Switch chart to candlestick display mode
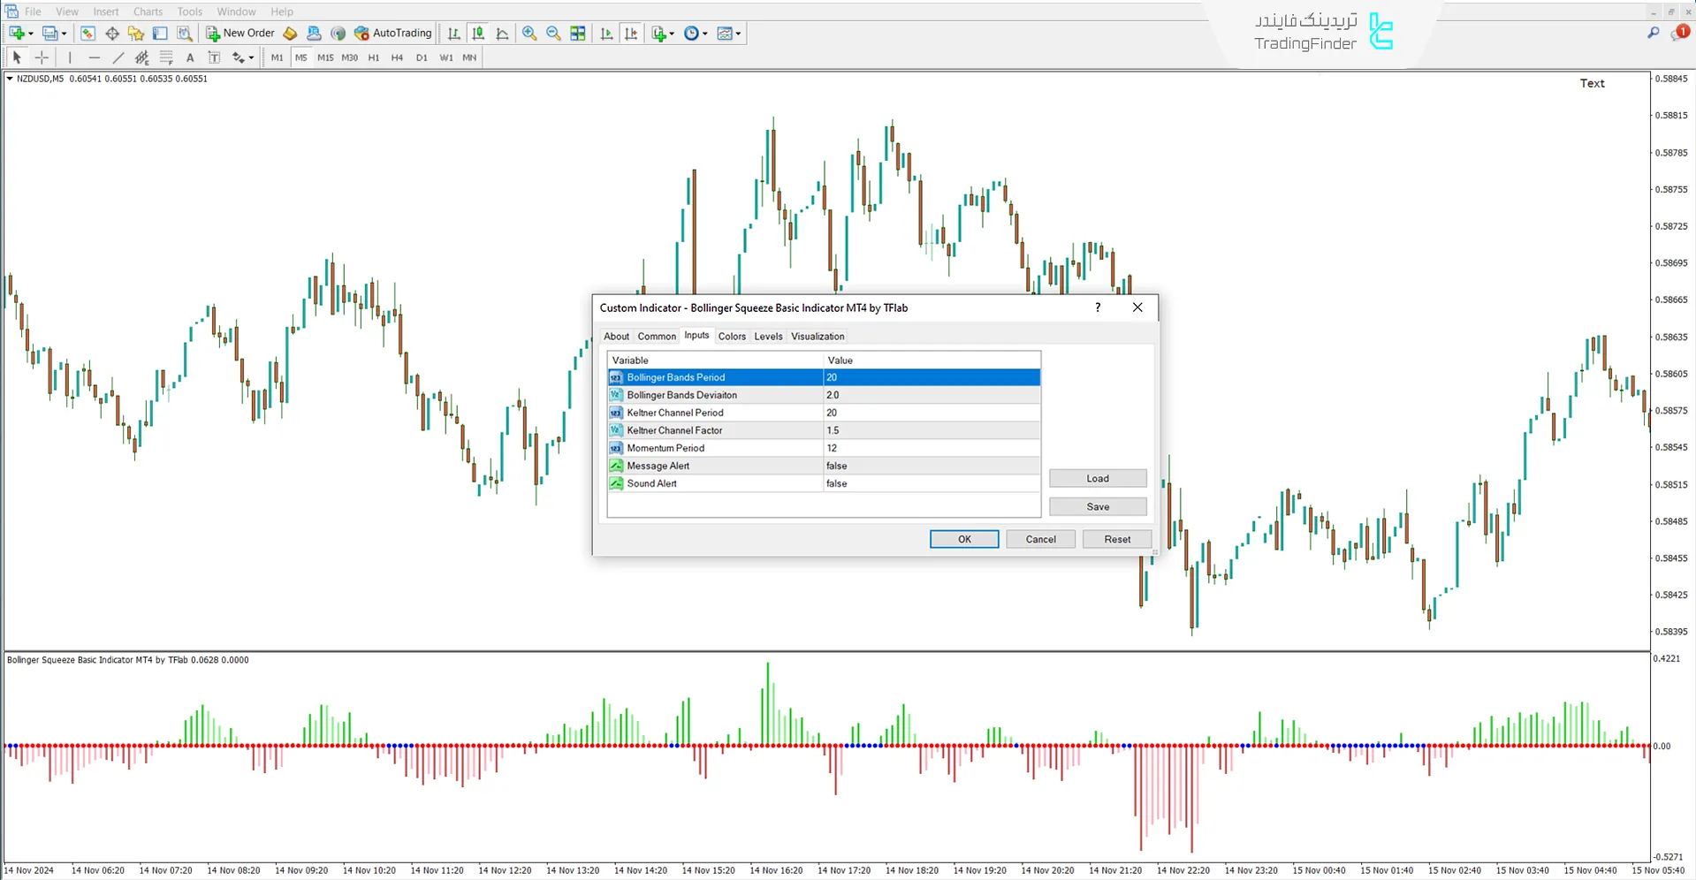This screenshot has height=880, width=1696. click(x=478, y=33)
